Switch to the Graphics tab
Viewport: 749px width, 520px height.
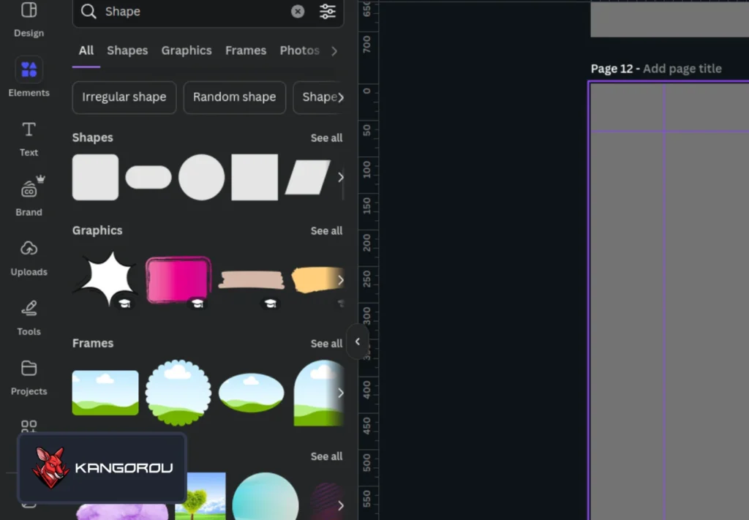[x=187, y=50]
